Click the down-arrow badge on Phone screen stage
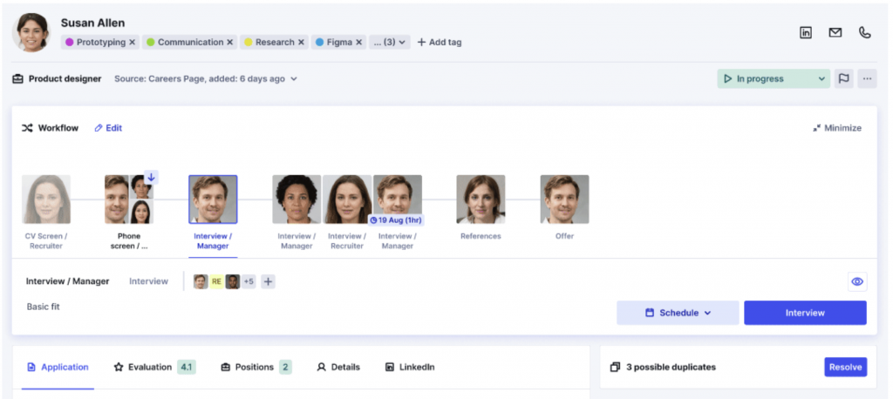The height and width of the screenshot is (399, 893). [x=151, y=178]
